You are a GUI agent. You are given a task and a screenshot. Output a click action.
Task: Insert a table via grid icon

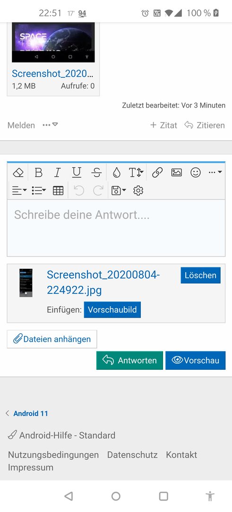coord(58,191)
